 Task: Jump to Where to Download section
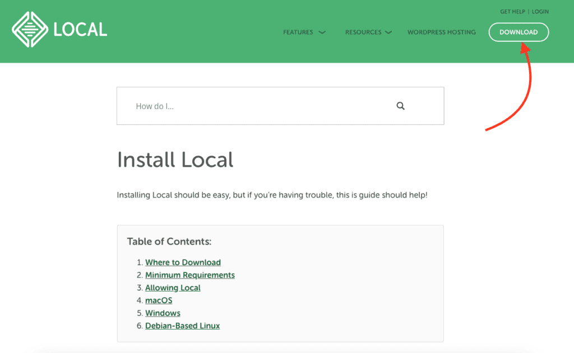point(183,262)
